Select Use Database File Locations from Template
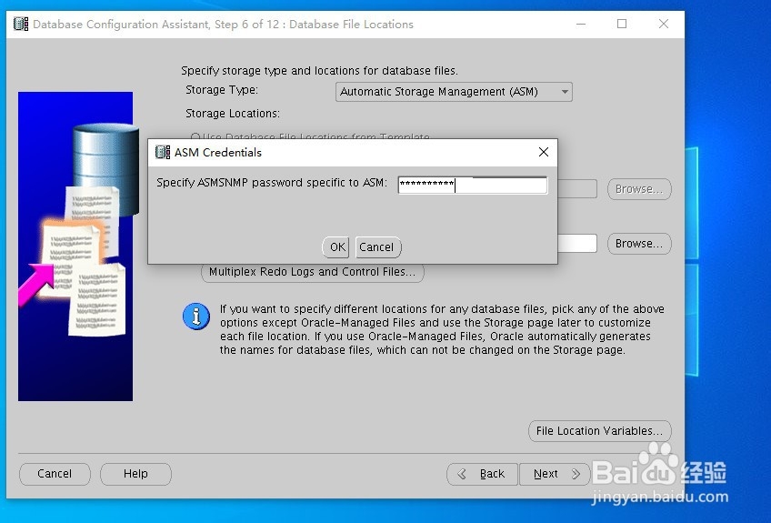771x523 pixels. click(310, 136)
